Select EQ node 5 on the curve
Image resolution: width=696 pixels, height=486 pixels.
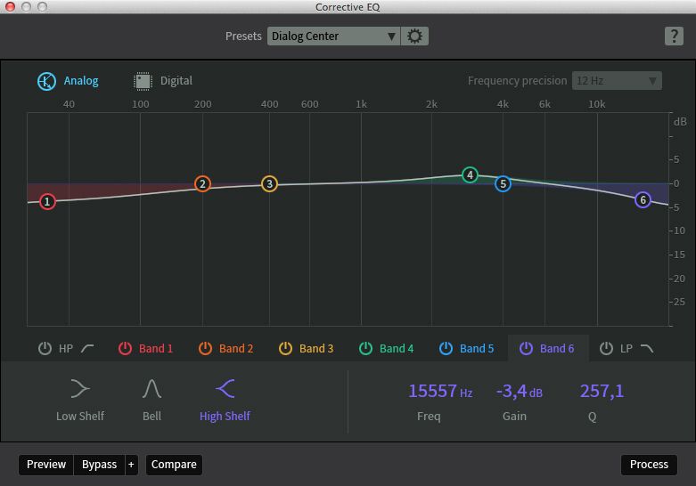(x=503, y=183)
